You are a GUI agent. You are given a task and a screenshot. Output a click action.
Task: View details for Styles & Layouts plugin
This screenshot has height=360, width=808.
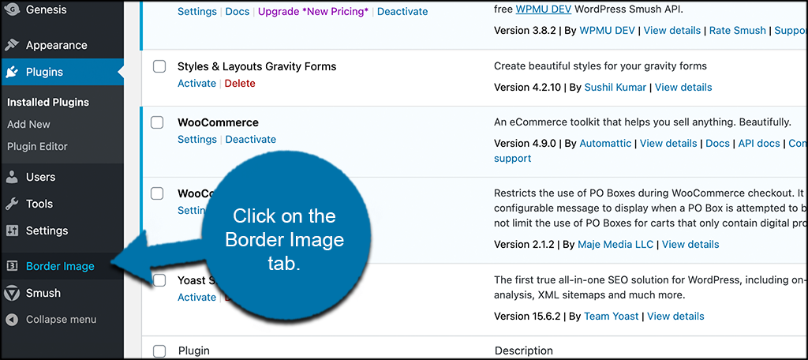683,87
